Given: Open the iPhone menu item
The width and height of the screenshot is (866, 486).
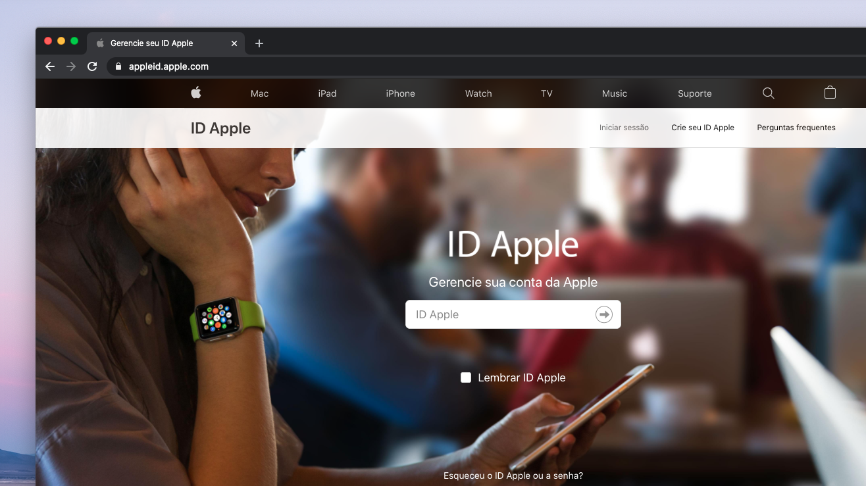Looking at the screenshot, I should point(400,93).
